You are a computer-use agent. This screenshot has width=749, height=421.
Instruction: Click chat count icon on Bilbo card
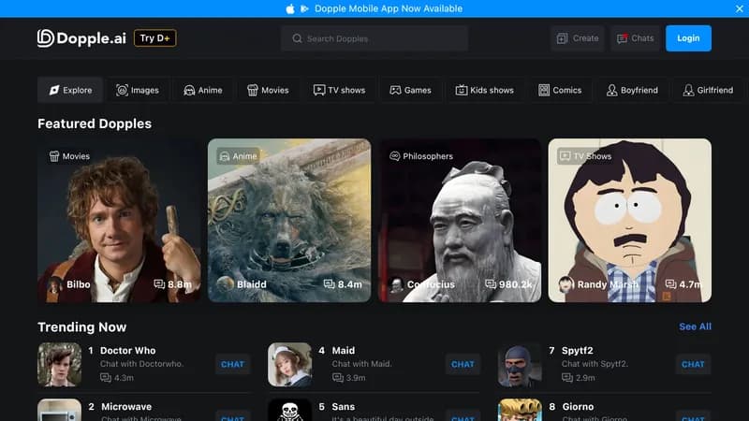159,284
